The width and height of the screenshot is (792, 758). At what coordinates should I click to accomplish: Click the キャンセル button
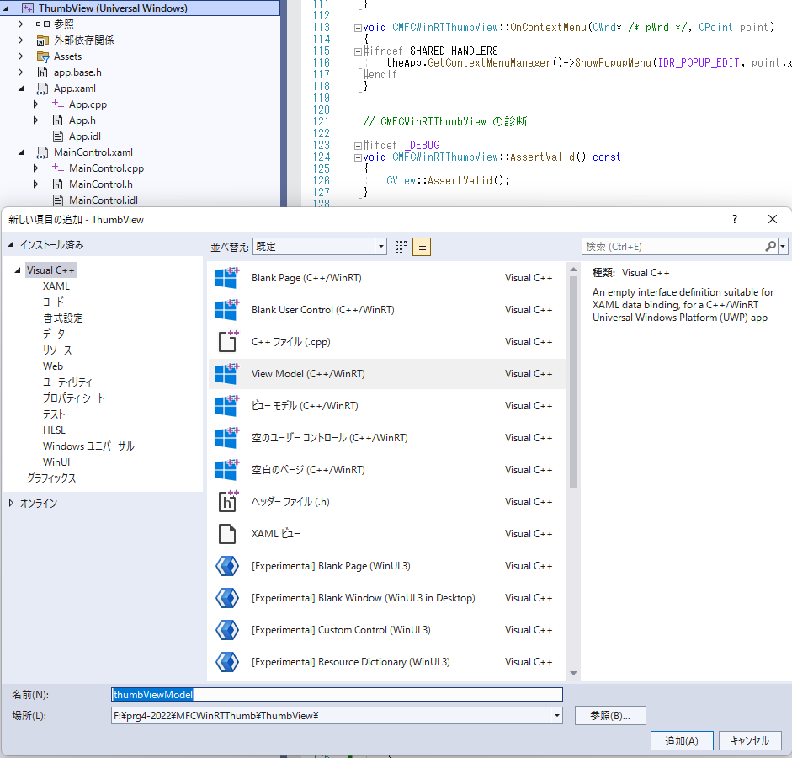click(750, 741)
